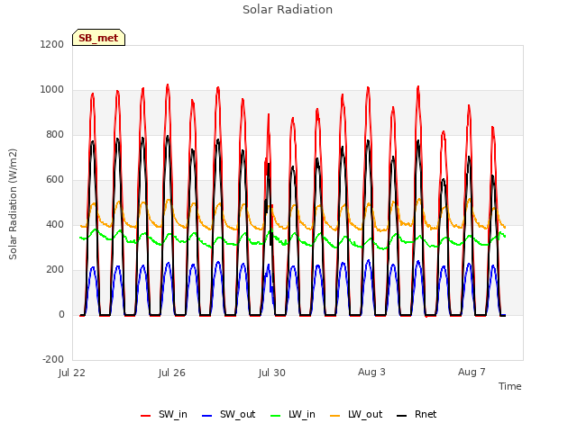Screen dimensions: 577x432
Task: Click the Solar Radiation (W/m2) y-axis label
Action: coord(13,204)
